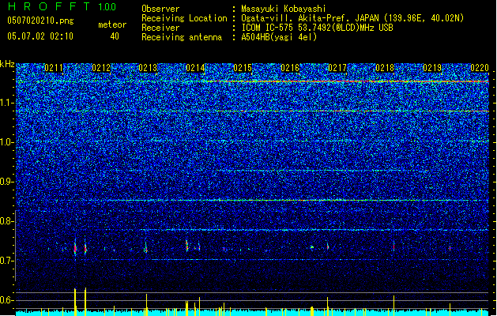Click the strong red spectral line near 1.15 kHz
This screenshot has height=316, width=497.
pos(347,81)
